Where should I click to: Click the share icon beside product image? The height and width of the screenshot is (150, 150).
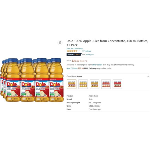tap(60, 42)
